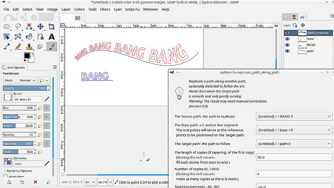
Task: Open the Script-Fu menu
Action: pos(132,9)
